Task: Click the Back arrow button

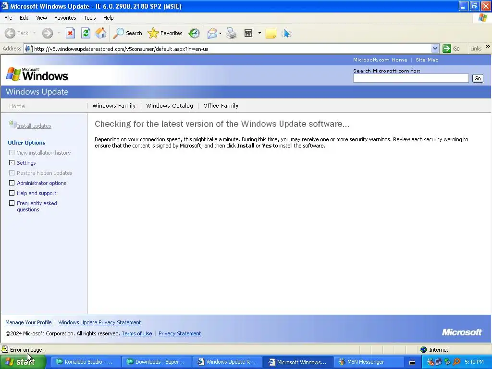Action: click(x=16, y=33)
